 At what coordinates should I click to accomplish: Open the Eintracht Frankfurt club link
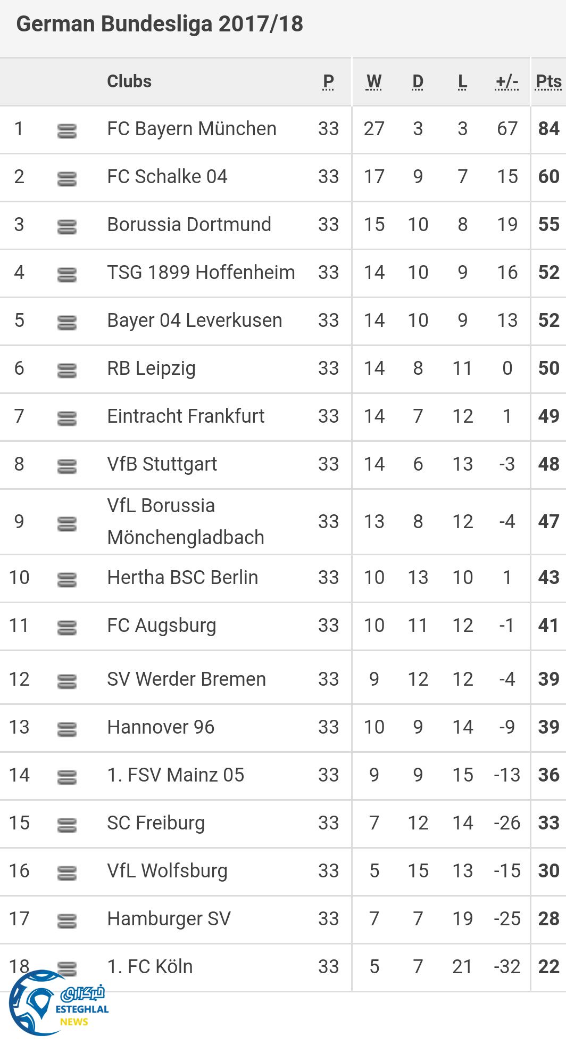pos(186,416)
